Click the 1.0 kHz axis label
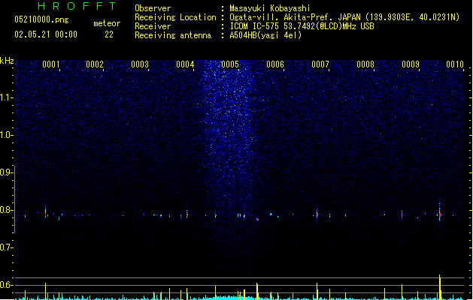 (x=6, y=135)
